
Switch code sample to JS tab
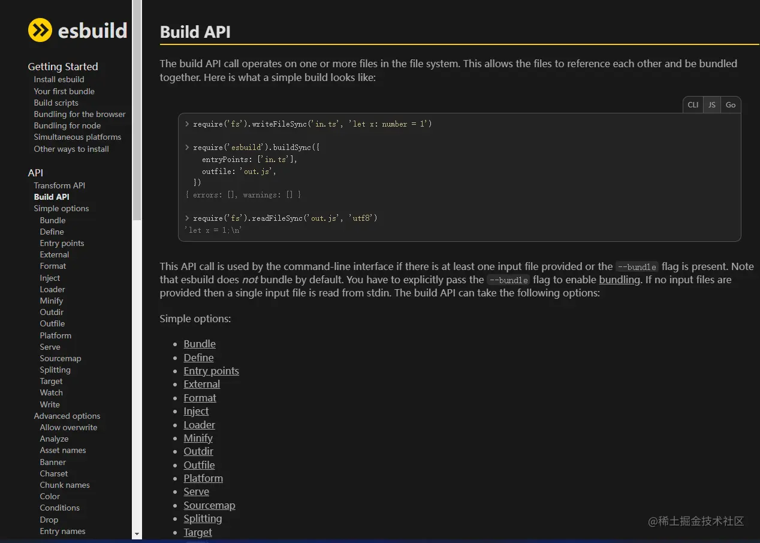(x=712, y=105)
